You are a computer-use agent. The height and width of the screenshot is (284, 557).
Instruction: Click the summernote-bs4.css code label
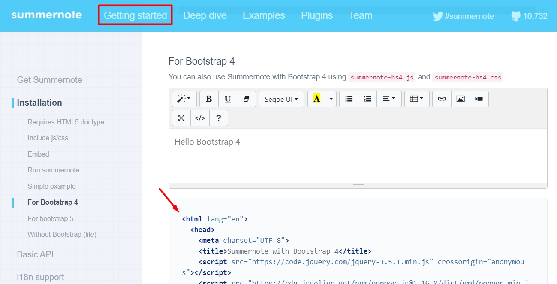468,77
